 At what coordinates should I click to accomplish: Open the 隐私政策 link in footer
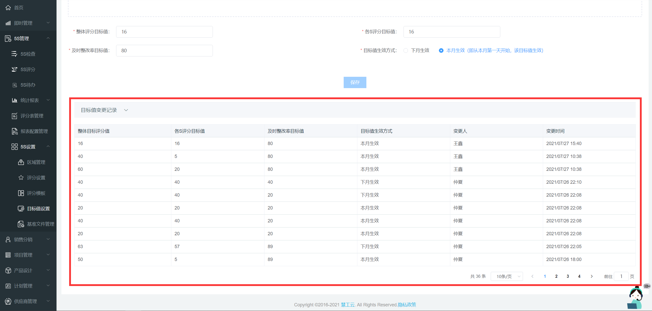coord(407,305)
